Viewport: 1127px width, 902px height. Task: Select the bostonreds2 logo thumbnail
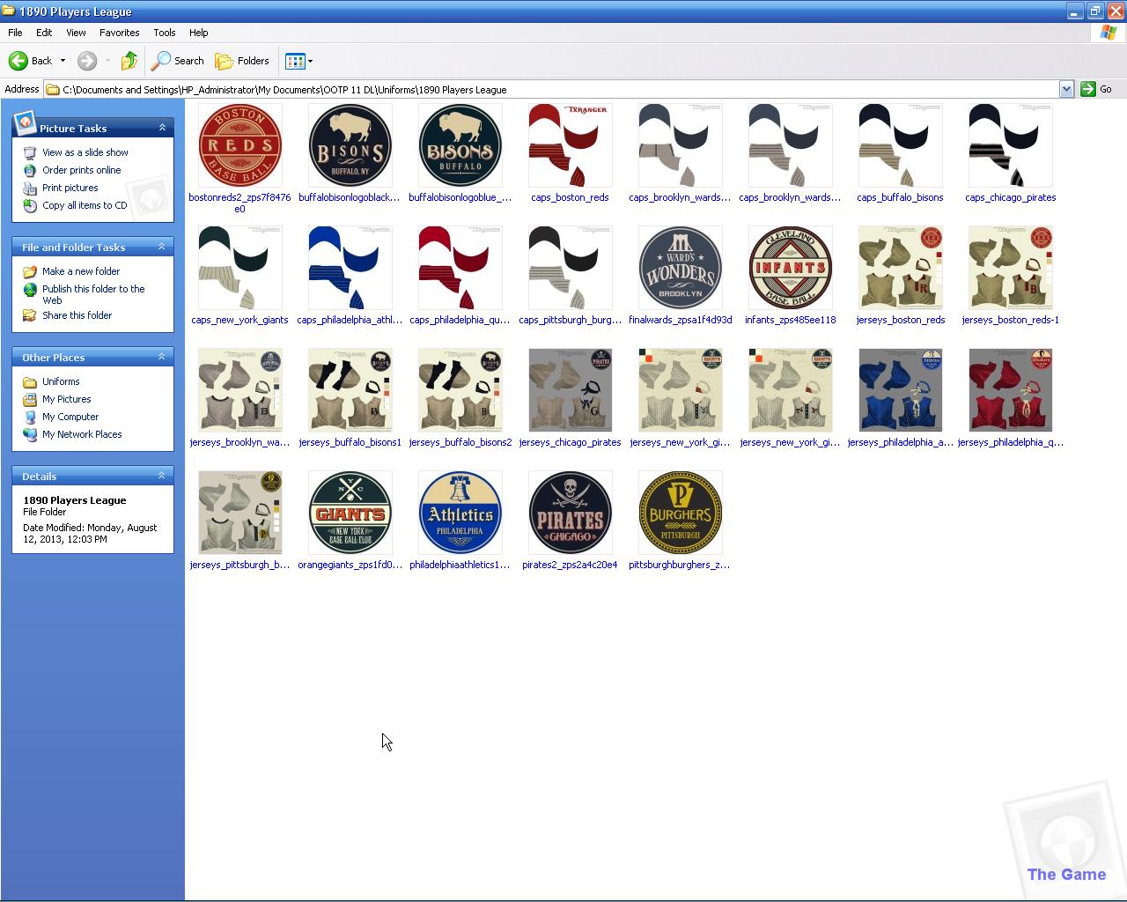click(x=240, y=145)
